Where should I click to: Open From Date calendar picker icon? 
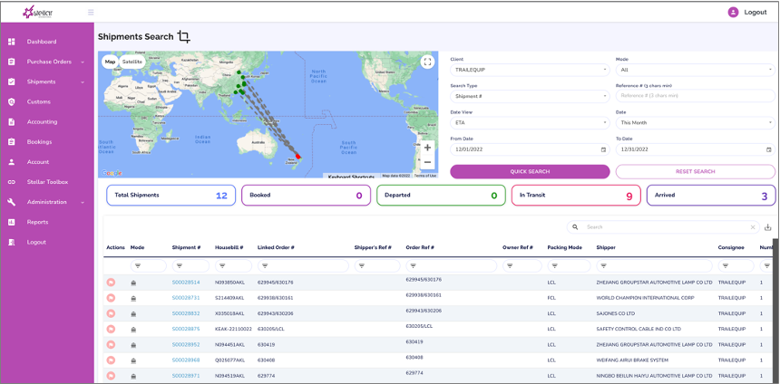[603, 149]
